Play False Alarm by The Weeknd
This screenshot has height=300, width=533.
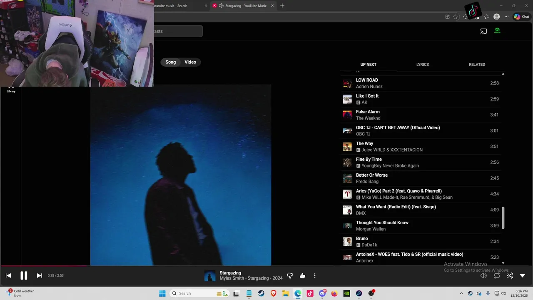coord(421,115)
